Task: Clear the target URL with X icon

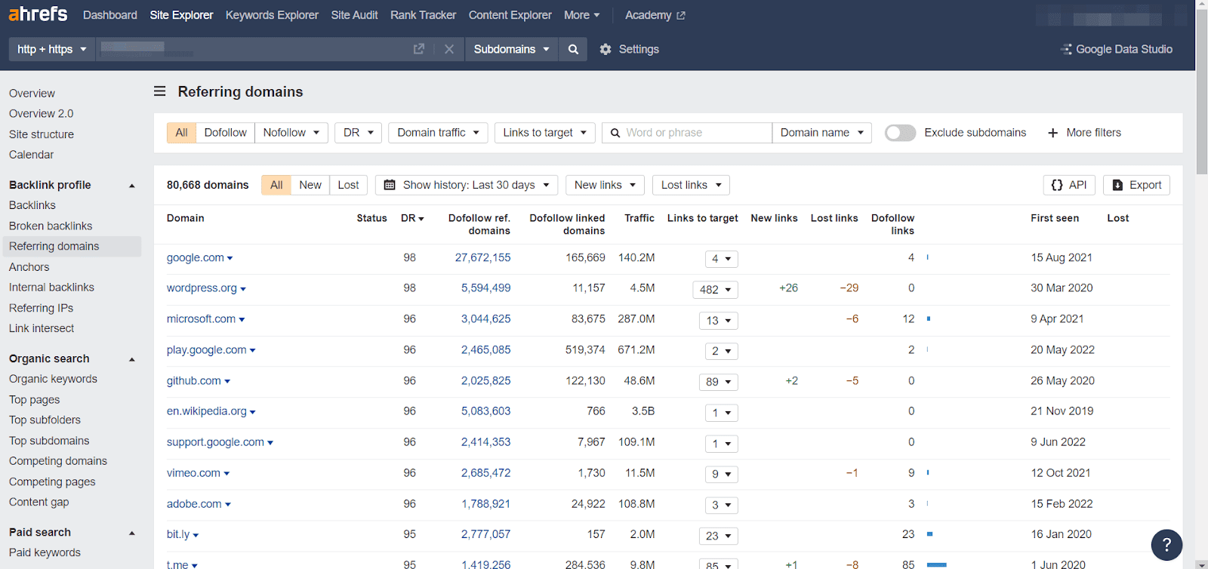Action: [449, 49]
